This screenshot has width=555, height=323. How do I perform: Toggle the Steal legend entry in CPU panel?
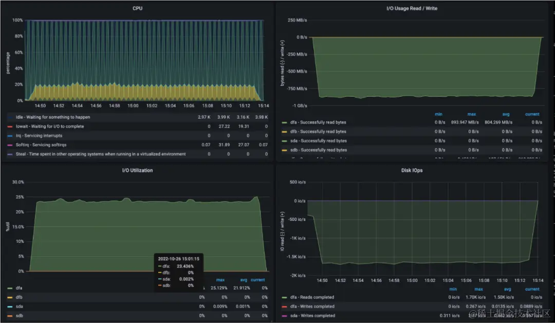pyautogui.click(x=101, y=154)
